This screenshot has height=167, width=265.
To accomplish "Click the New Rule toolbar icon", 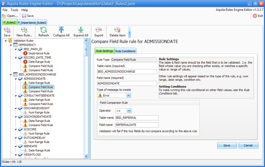I will click(24, 30).
